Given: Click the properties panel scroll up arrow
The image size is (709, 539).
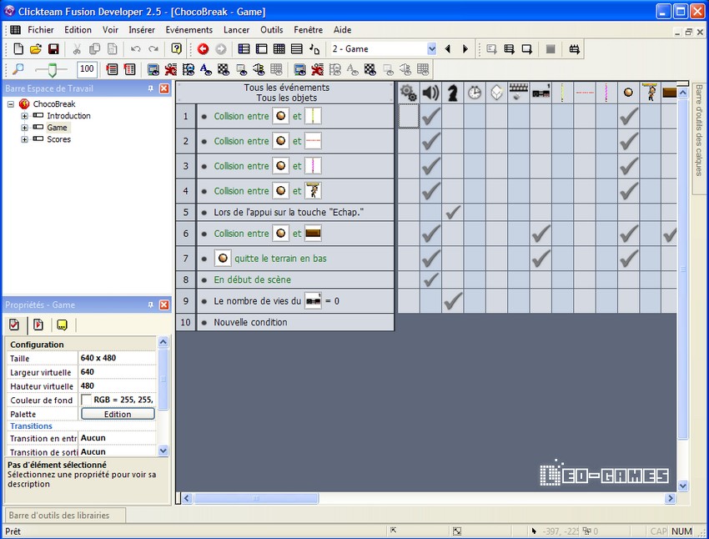Looking at the screenshot, I should (163, 342).
